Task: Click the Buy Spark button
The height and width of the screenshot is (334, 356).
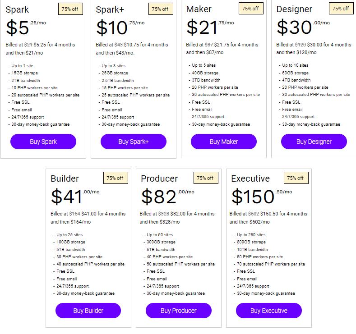Action: pos(43,142)
